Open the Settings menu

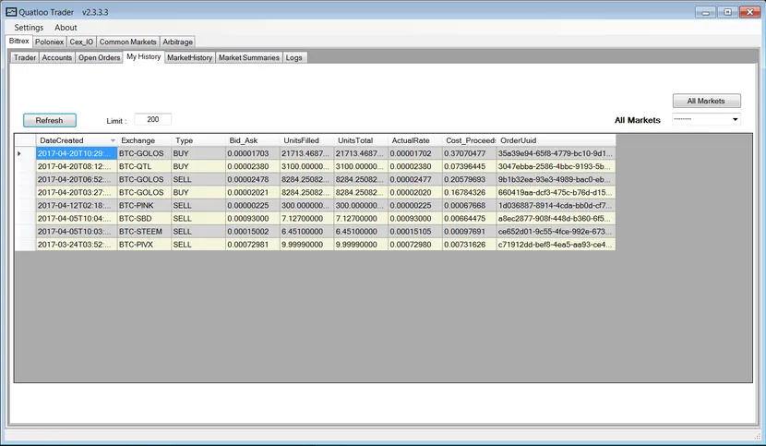pyautogui.click(x=29, y=28)
